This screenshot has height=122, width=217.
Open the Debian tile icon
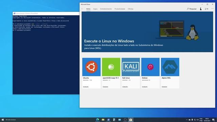[151, 67]
